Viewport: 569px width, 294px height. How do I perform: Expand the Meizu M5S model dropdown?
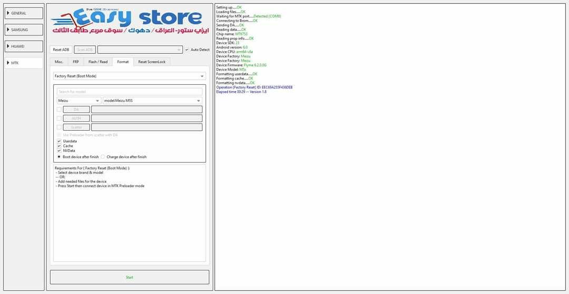click(x=152, y=101)
